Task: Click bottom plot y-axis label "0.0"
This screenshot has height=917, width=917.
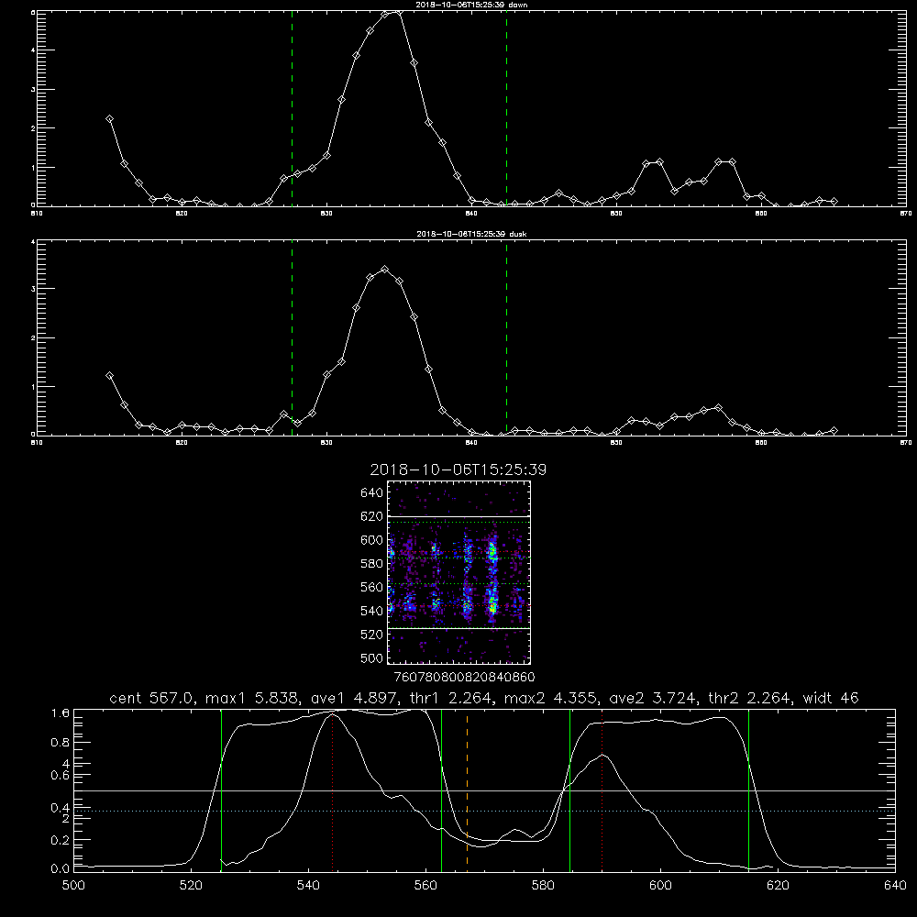Action: click(61, 869)
